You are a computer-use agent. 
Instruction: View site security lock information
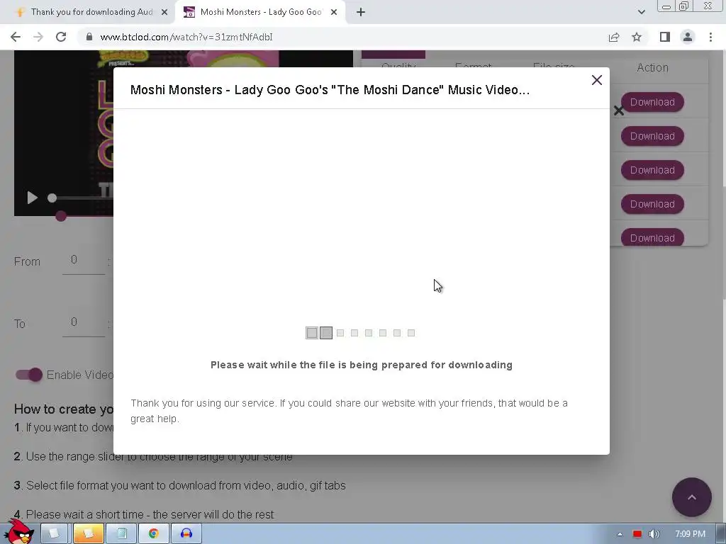click(x=89, y=37)
